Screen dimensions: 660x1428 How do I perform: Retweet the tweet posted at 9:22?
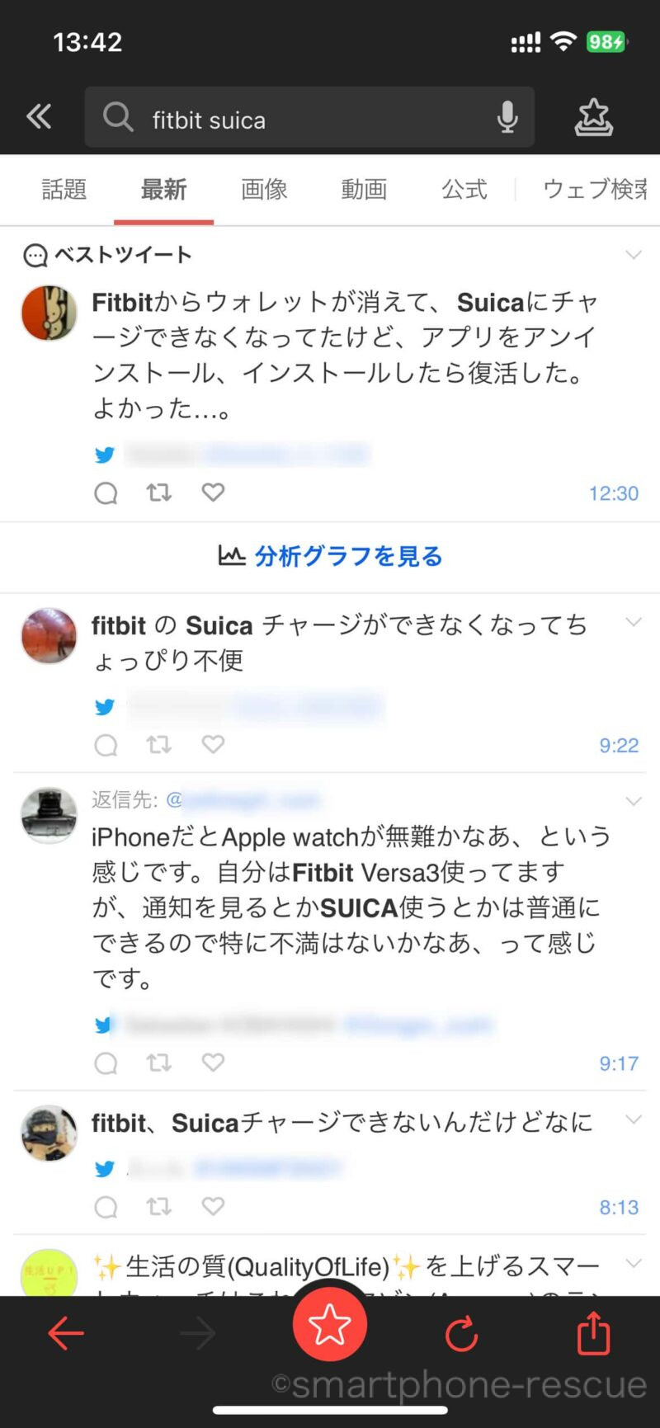pyautogui.click(x=158, y=745)
